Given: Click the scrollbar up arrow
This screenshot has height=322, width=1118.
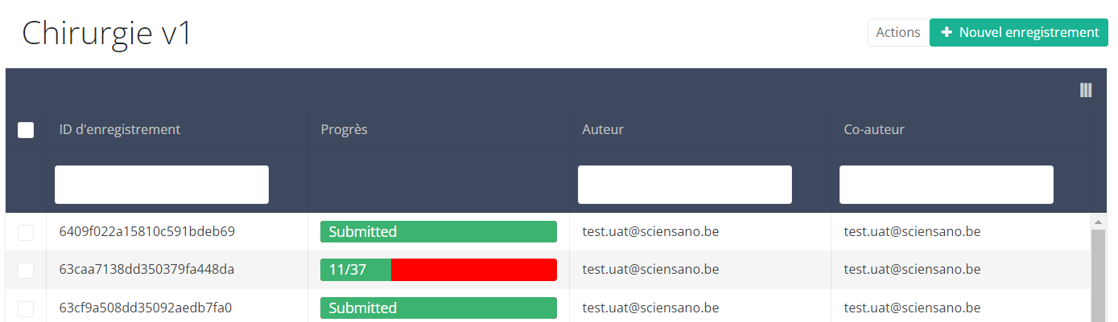Looking at the screenshot, I should (x=1095, y=221).
